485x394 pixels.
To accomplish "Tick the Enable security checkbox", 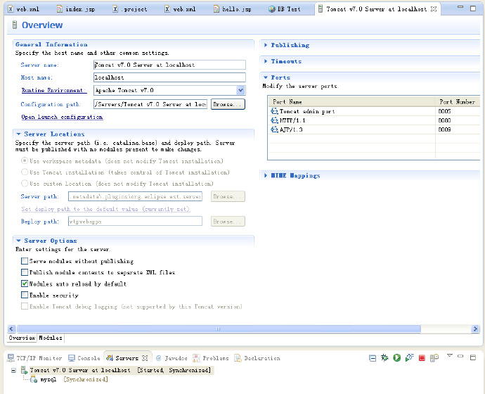I will 25,295.
